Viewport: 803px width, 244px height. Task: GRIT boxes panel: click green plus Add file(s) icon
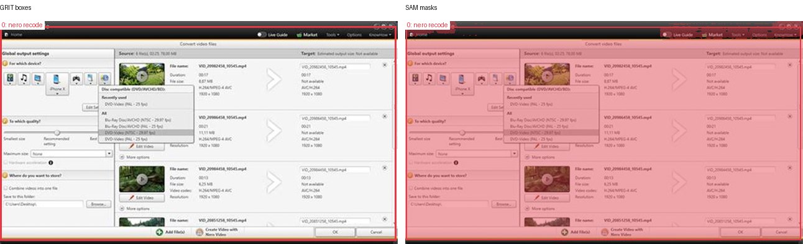[x=160, y=232]
